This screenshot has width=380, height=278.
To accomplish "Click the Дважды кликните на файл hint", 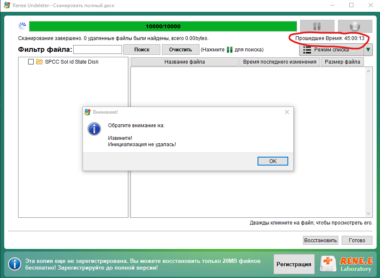I will pyautogui.click(x=311, y=223).
